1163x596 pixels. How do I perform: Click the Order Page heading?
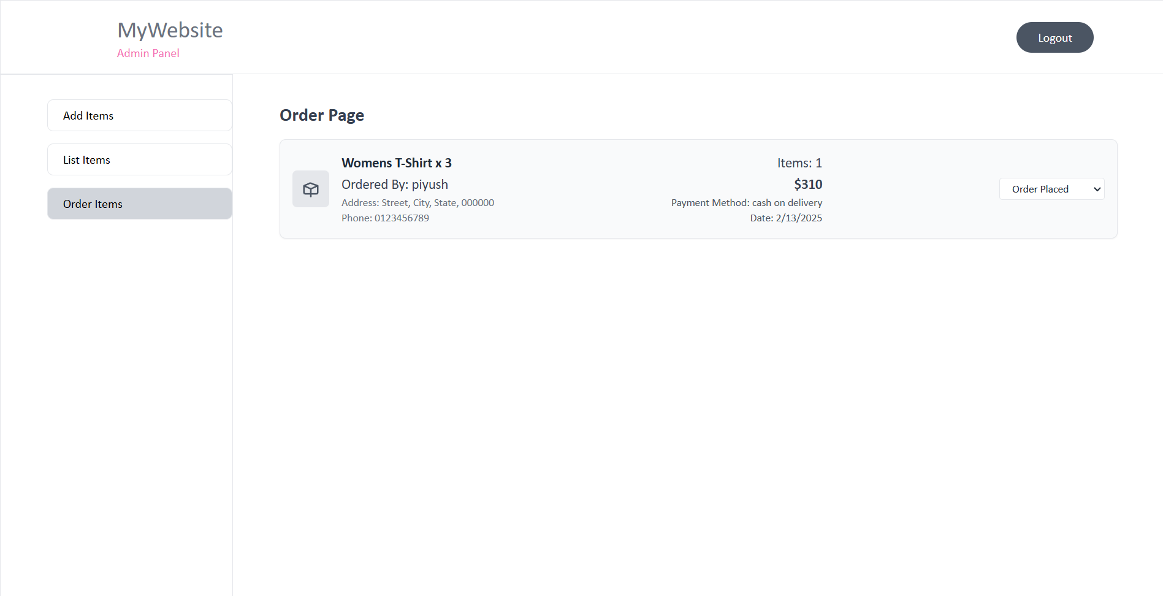point(322,115)
